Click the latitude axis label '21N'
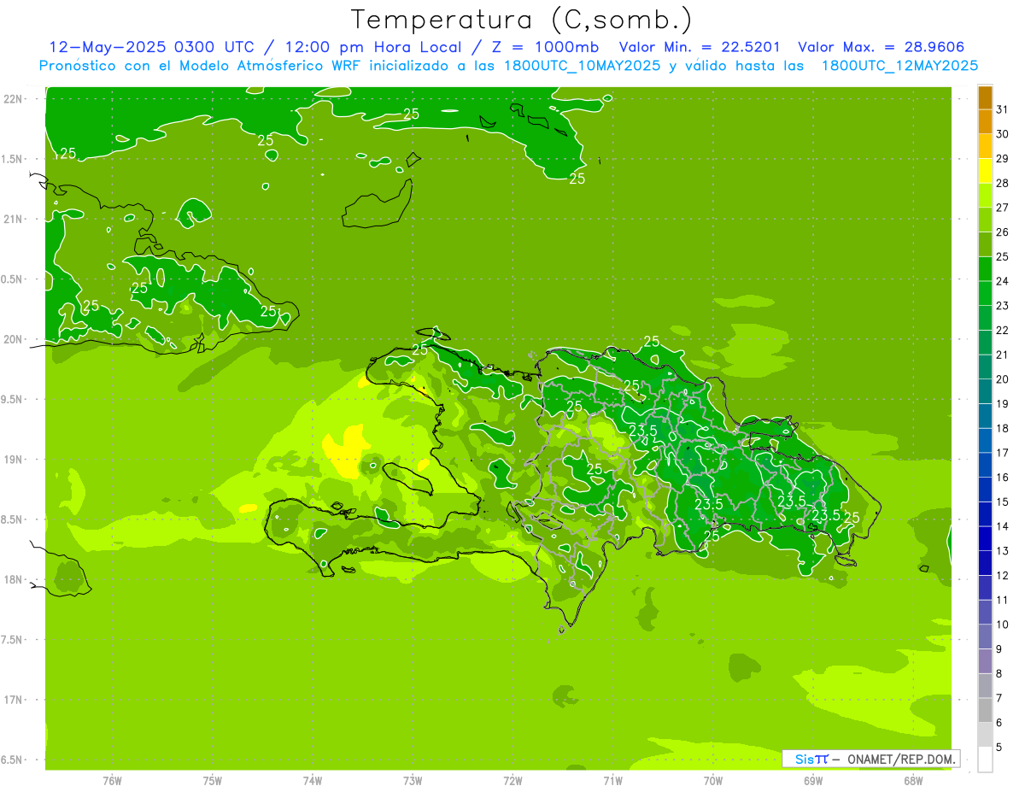Viewport: 1025px width, 792px height. (x=14, y=219)
